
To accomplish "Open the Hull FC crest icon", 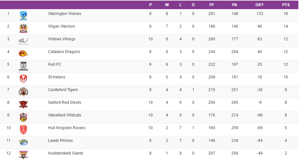I will point(23,66).
